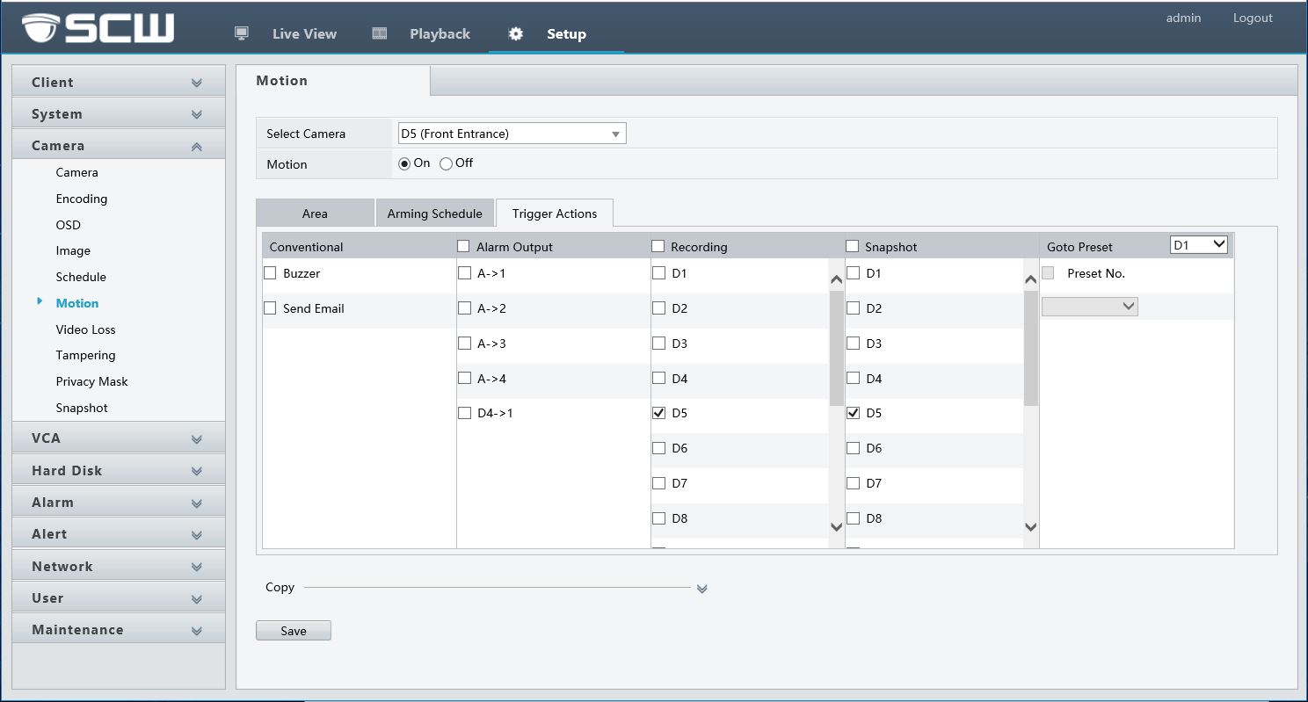Enable the Buzzer checkbox
Screen dimensions: 1308x702
[270, 273]
